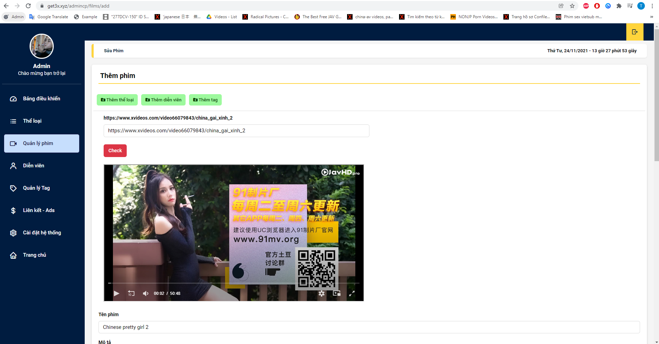Enter fullscreen in video player
Image resolution: width=659 pixels, height=344 pixels.
tap(352, 293)
